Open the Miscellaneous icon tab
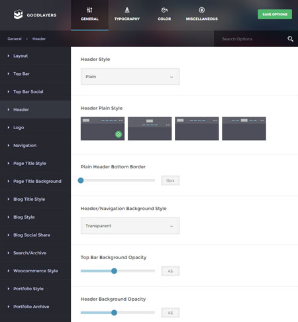 202,10
